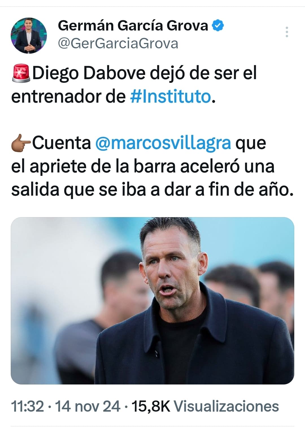Click the 11:32 timestamp
Image resolution: width=305 pixels, height=430 pixels.
point(27,406)
